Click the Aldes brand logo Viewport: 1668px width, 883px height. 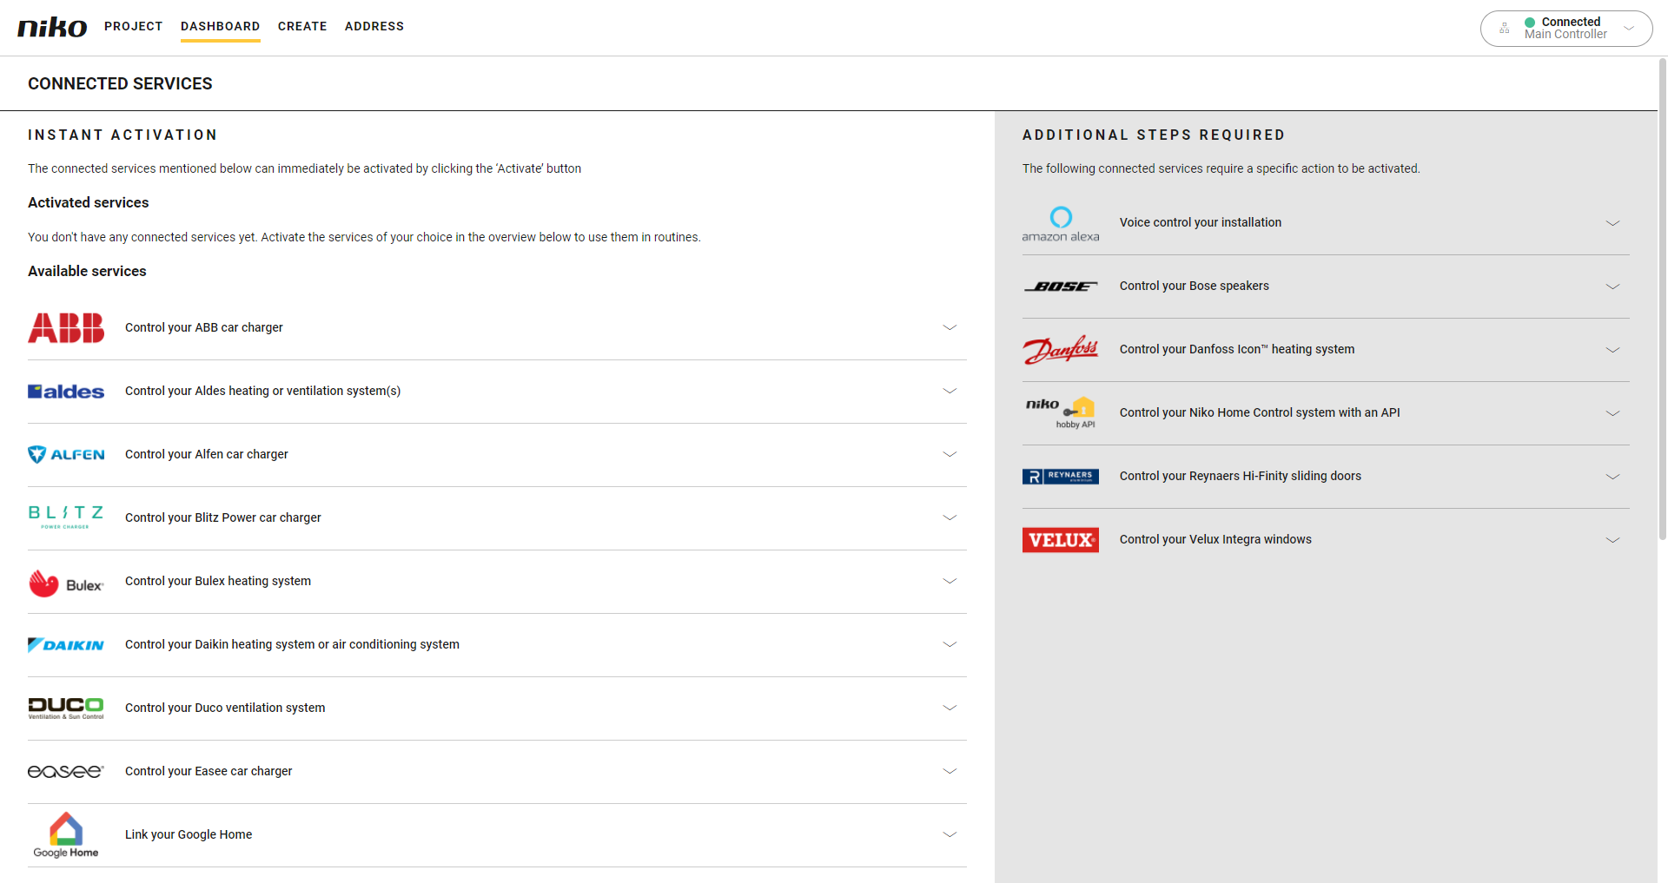tap(66, 392)
